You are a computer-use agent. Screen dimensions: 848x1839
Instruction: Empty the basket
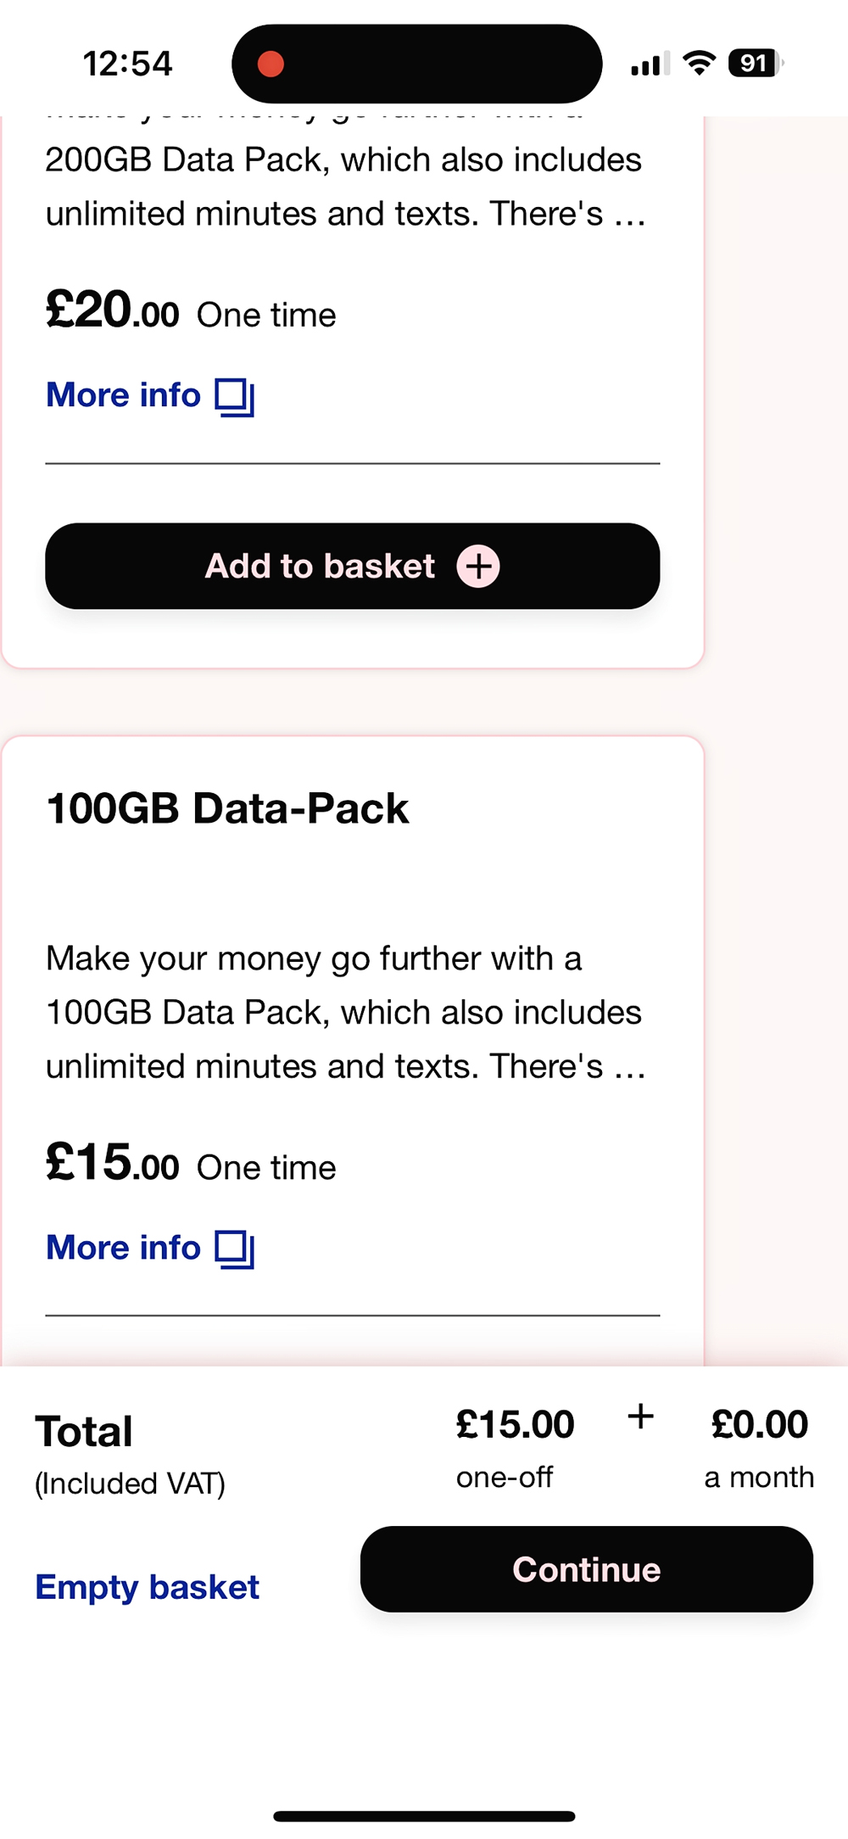click(148, 1587)
